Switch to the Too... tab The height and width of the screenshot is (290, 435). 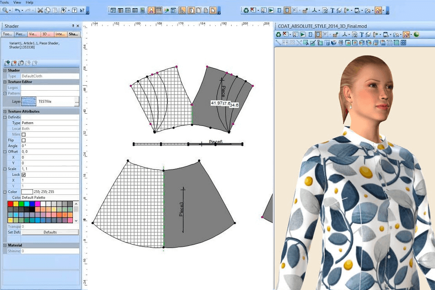(8, 34)
